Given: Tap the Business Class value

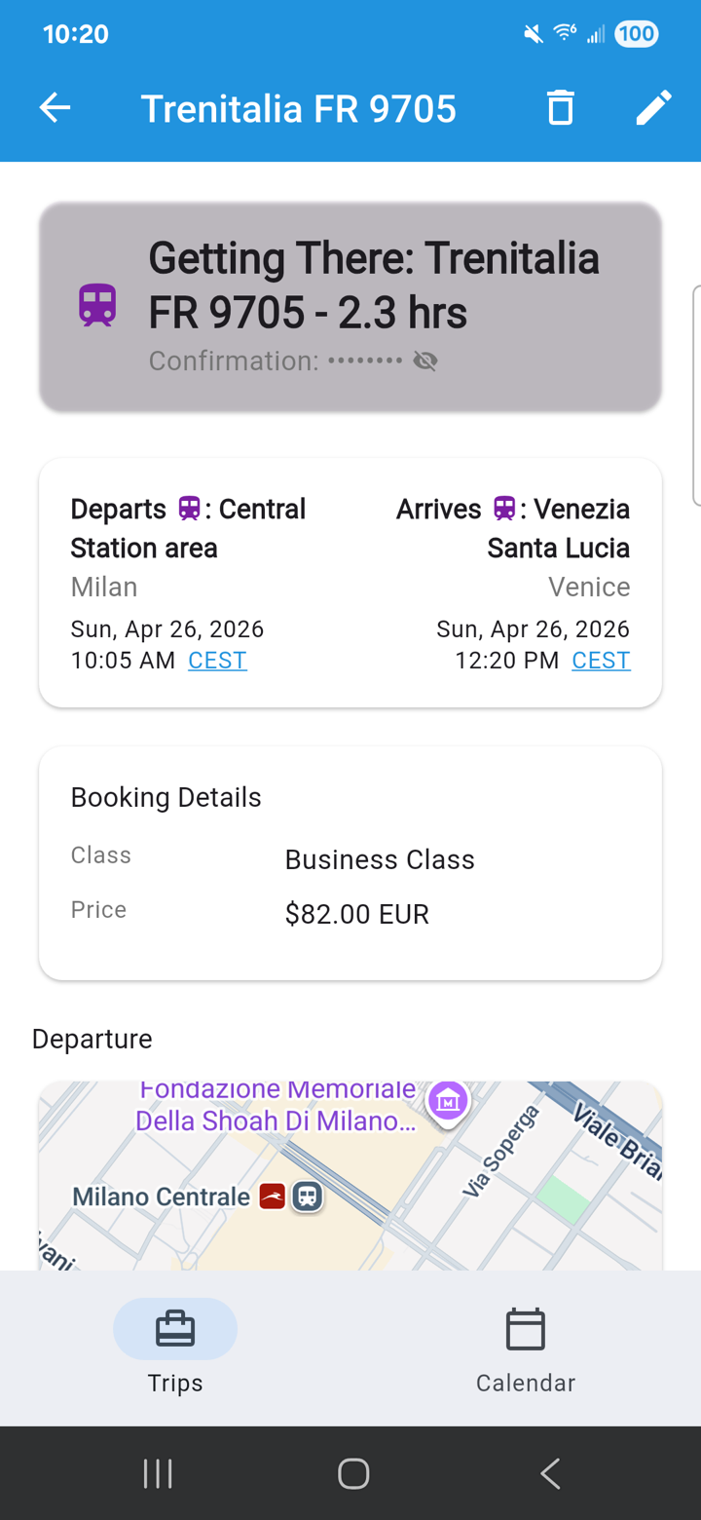Looking at the screenshot, I should pyautogui.click(x=380, y=860).
